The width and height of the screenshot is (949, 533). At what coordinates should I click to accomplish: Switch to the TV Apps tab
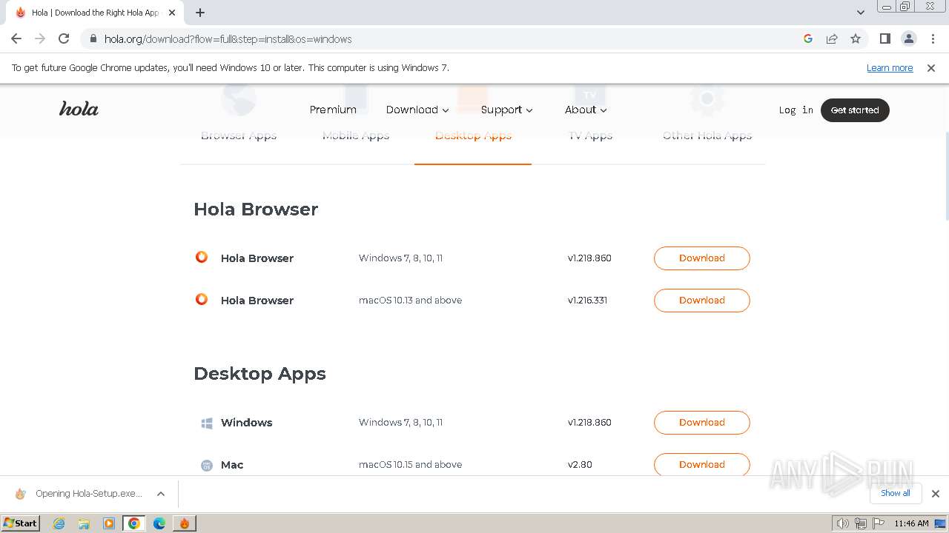[x=590, y=135]
